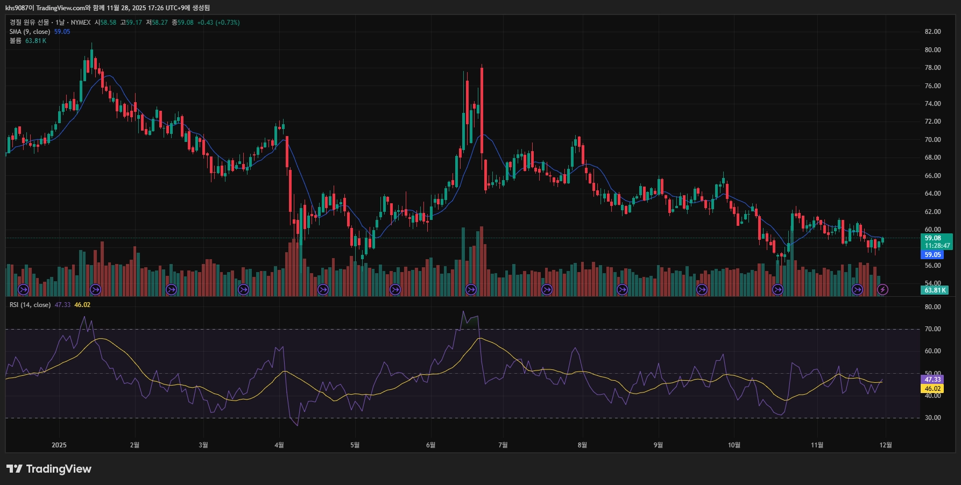Open the SMA (9, close) indicator menu
This screenshot has width=961, height=485.
[x=30, y=31]
